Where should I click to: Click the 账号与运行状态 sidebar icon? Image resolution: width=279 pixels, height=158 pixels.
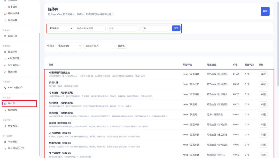click(x=5, y=148)
